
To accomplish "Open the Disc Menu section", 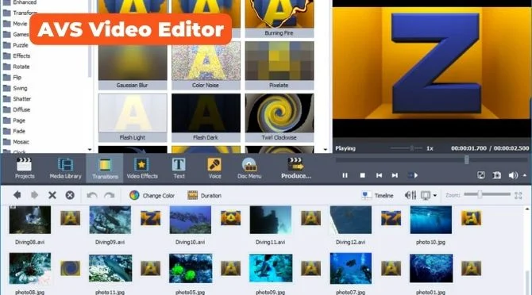I will pyautogui.click(x=249, y=168).
